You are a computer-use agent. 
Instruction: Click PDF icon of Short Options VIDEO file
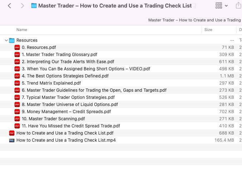coord(17,69)
